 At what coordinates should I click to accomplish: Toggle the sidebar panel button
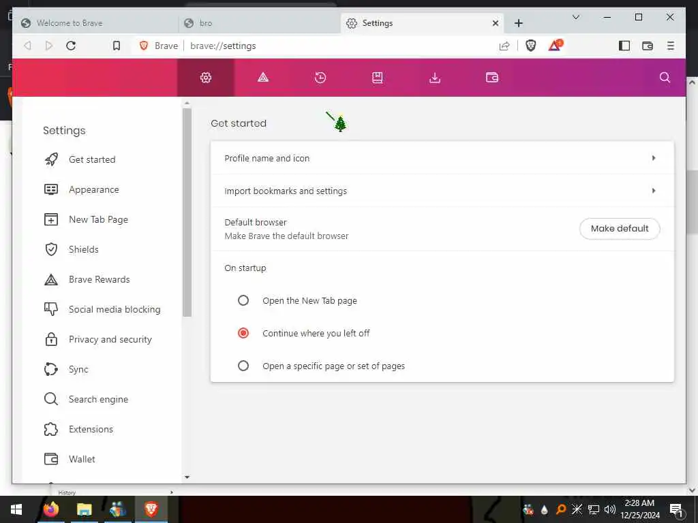[624, 46]
